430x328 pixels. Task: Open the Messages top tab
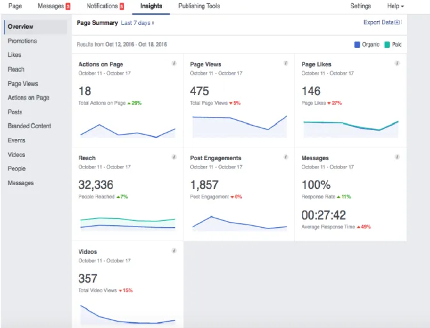pyautogui.click(x=51, y=6)
